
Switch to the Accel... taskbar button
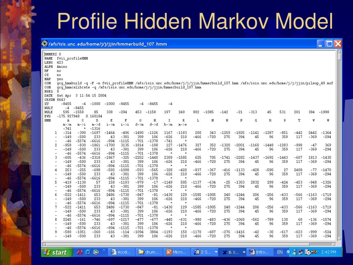(122, 252)
